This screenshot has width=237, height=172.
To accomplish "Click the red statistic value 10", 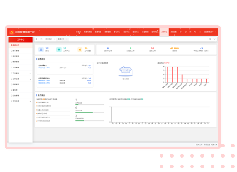I will click(x=152, y=48).
